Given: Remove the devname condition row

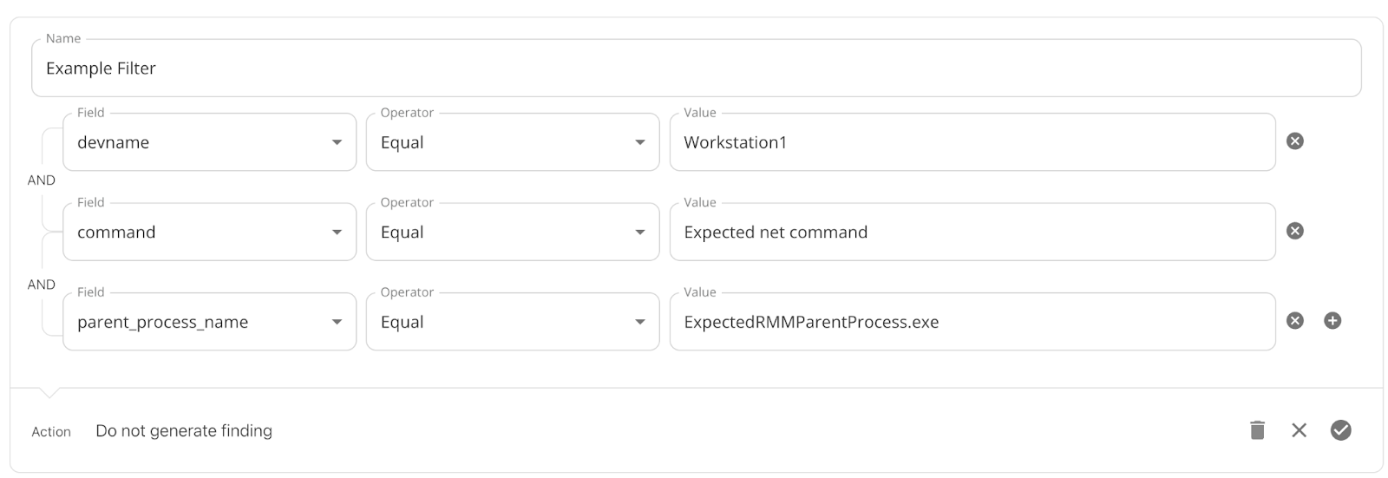Looking at the screenshot, I should pyautogui.click(x=1294, y=141).
